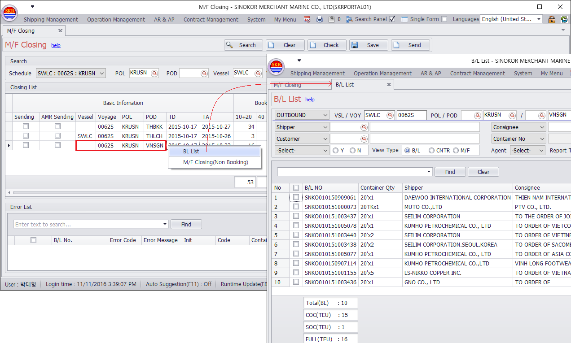This screenshot has width=571, height=343.
Task: Click POL lookup icon in M/F Closing search
Action: (x=154, y=73)
